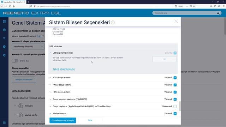Check the Apple Dosya Protokolü (AFP) checkbox
226x127 pixels.
(175, 107)
